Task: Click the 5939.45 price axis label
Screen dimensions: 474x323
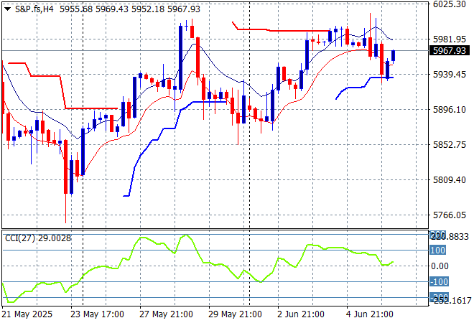Action: coord(450,75)
